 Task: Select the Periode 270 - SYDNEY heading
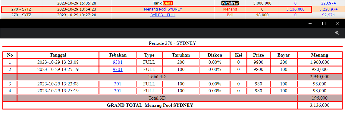coord(172,43)
